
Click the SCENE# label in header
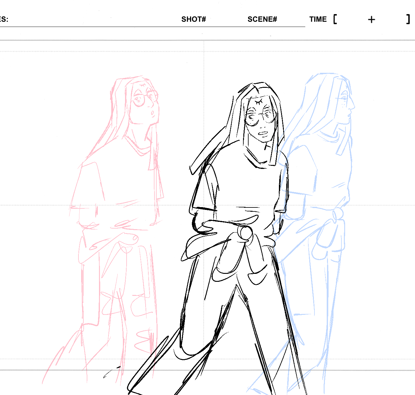click(x=262, y=19)
